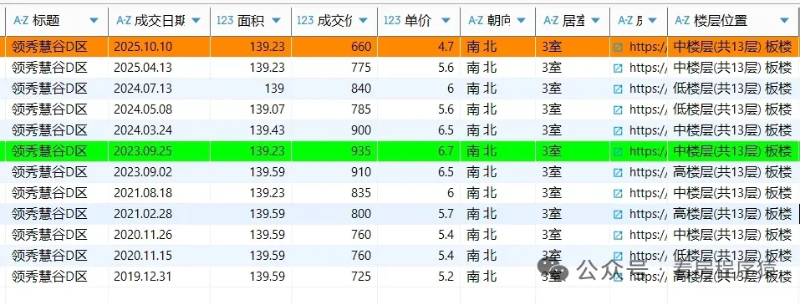The height and width of the screenshot is (305, 800).
Task: Open the link icon in the 2025.10.10 row
Action: (618, 48)
